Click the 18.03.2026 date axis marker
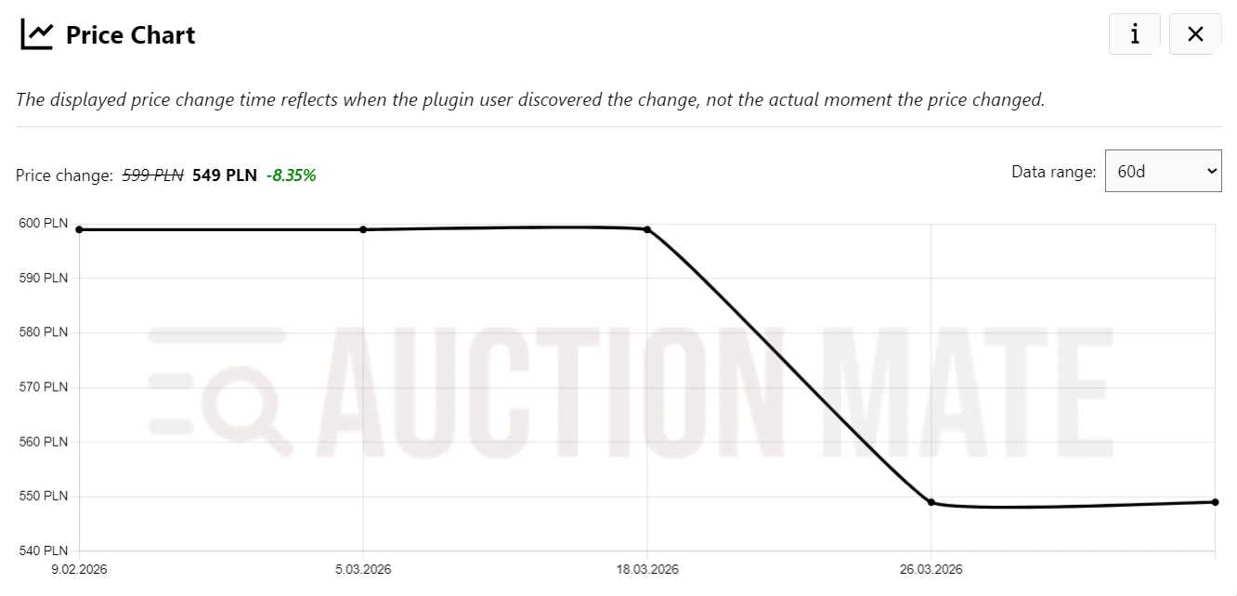Screen dimensions: 1237x596 tap(646, 569)
